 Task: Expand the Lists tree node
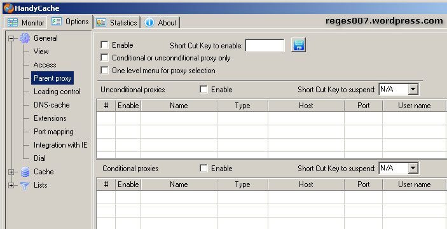coord(11,185)
